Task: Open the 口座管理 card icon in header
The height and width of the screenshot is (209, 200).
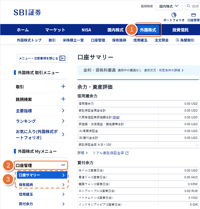Action: pos(194,15)
